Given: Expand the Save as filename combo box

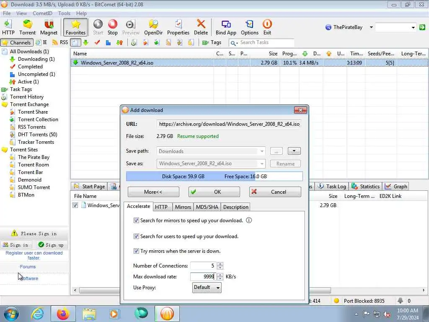Looking at the screenshot, I should [262, 164].
